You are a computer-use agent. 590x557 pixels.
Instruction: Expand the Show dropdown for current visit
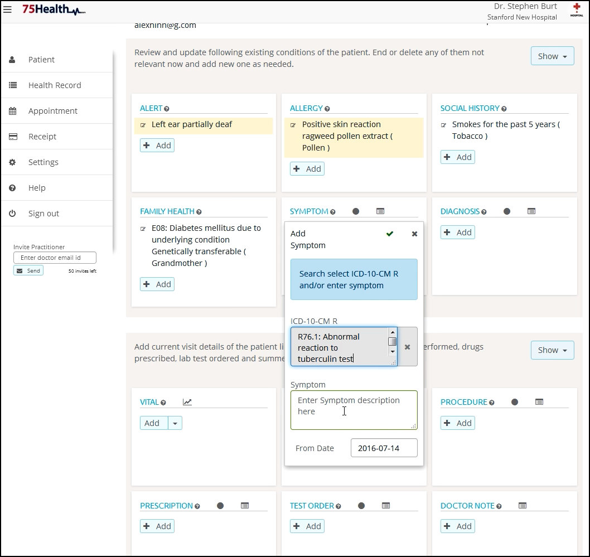pyautogui.click(x=552, y=350)
